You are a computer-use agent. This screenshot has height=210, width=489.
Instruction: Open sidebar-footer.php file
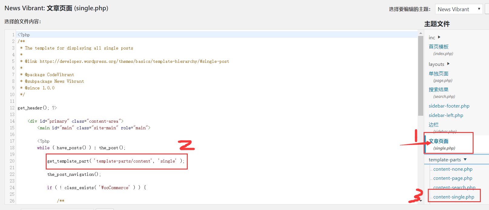point(449,106)
